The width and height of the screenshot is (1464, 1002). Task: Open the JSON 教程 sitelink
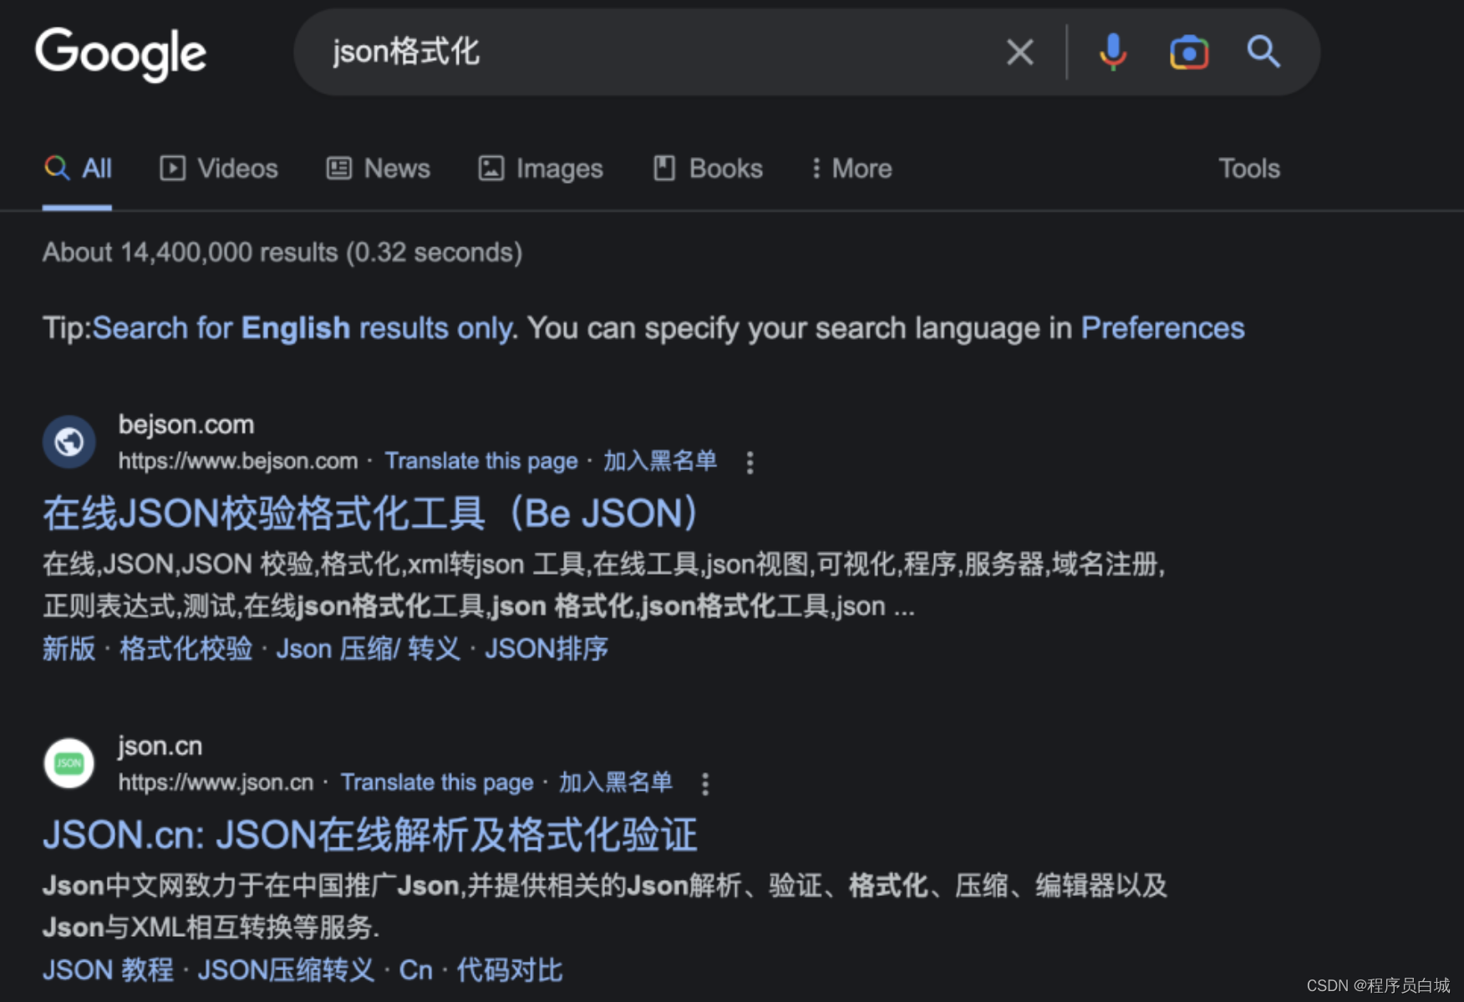coord(109,970)
